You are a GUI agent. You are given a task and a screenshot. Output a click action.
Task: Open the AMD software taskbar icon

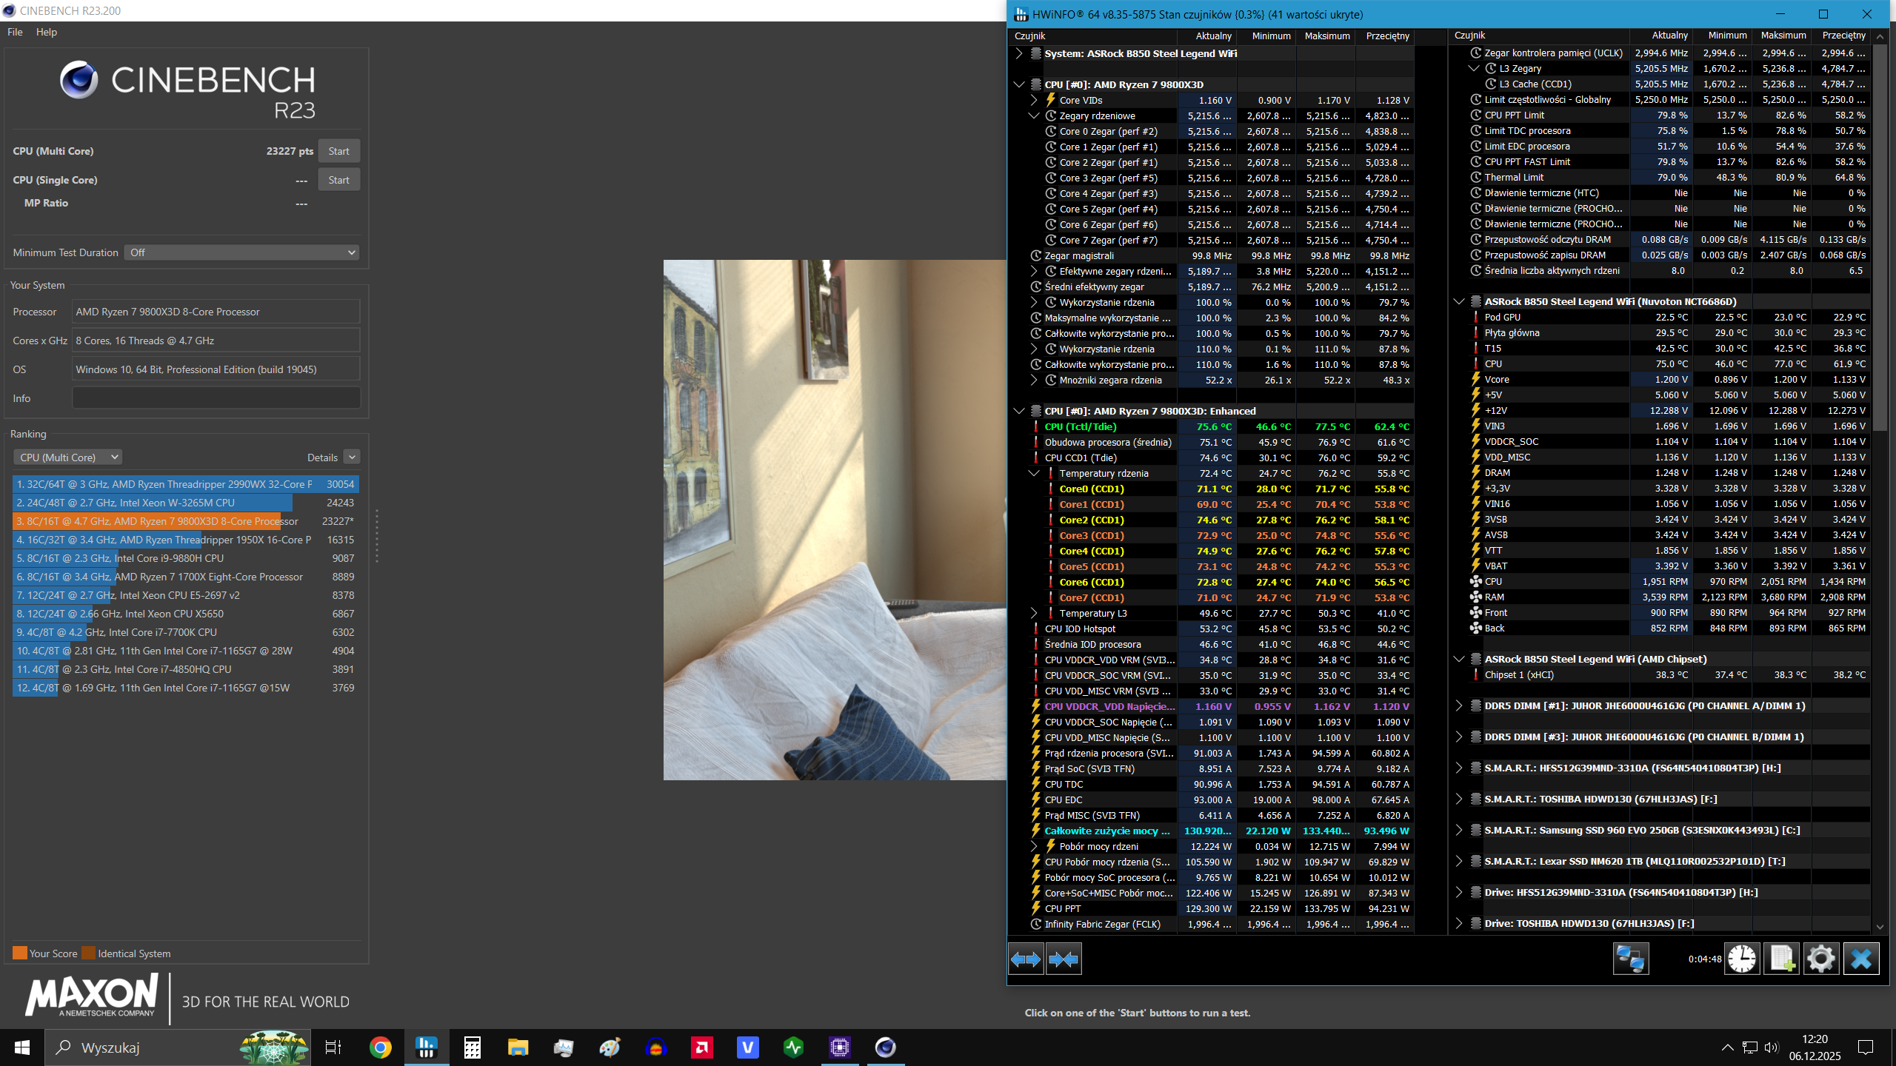click(x=701, y=1047)
